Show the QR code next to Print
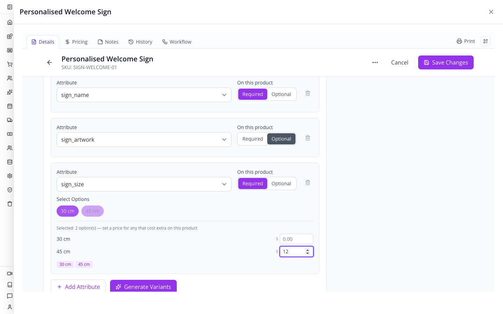Viewport: 503px width, 314px height. [x=486, y=41]
